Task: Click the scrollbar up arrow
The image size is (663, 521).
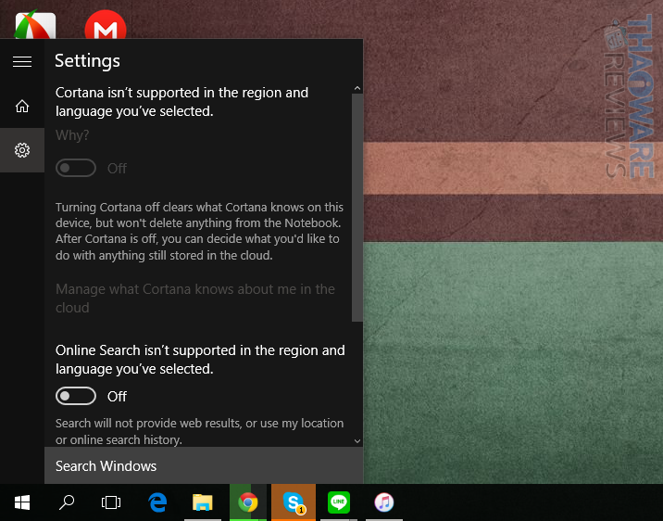Action: coord(357,88)
